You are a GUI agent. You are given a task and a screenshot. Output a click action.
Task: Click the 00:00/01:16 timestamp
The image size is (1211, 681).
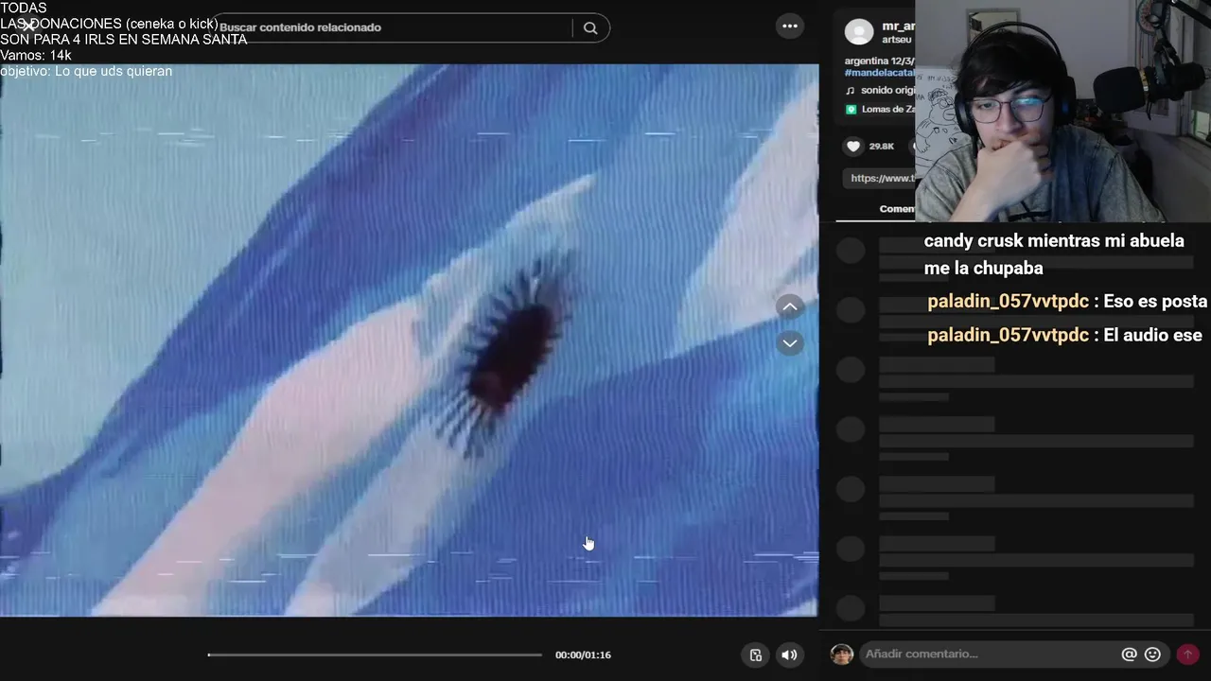(583, 655)
